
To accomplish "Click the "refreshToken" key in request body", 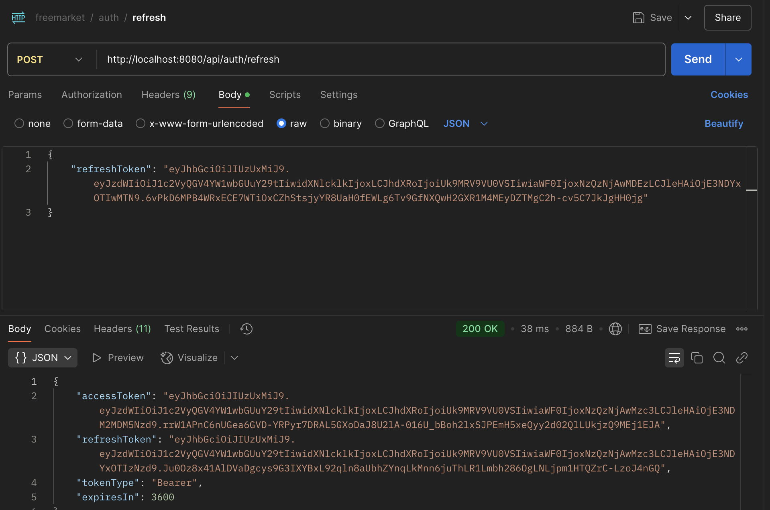I will (x=111, y=169).
